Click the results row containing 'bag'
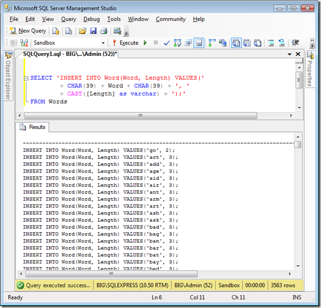 click(100, 234)
